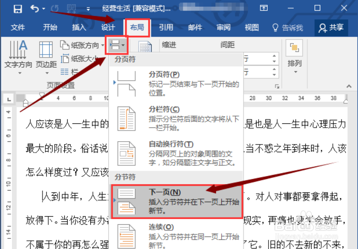Viewport: 358px width, 249px height.
Task: Open the 纸张方向 orientation dropdown
Action: pos(82,45)
